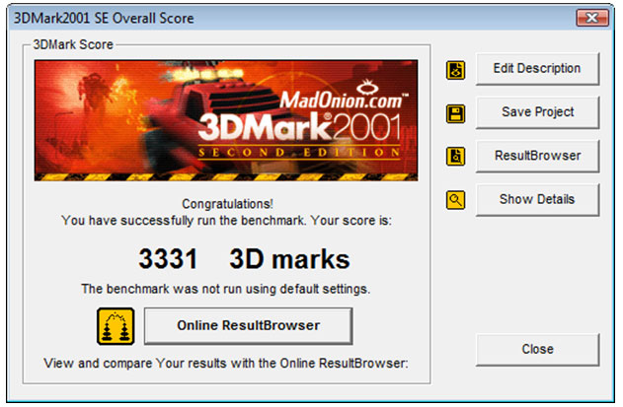The image size is (623, 407).
Task: Click the ResultBrowser document search icon
Action: 455,157
